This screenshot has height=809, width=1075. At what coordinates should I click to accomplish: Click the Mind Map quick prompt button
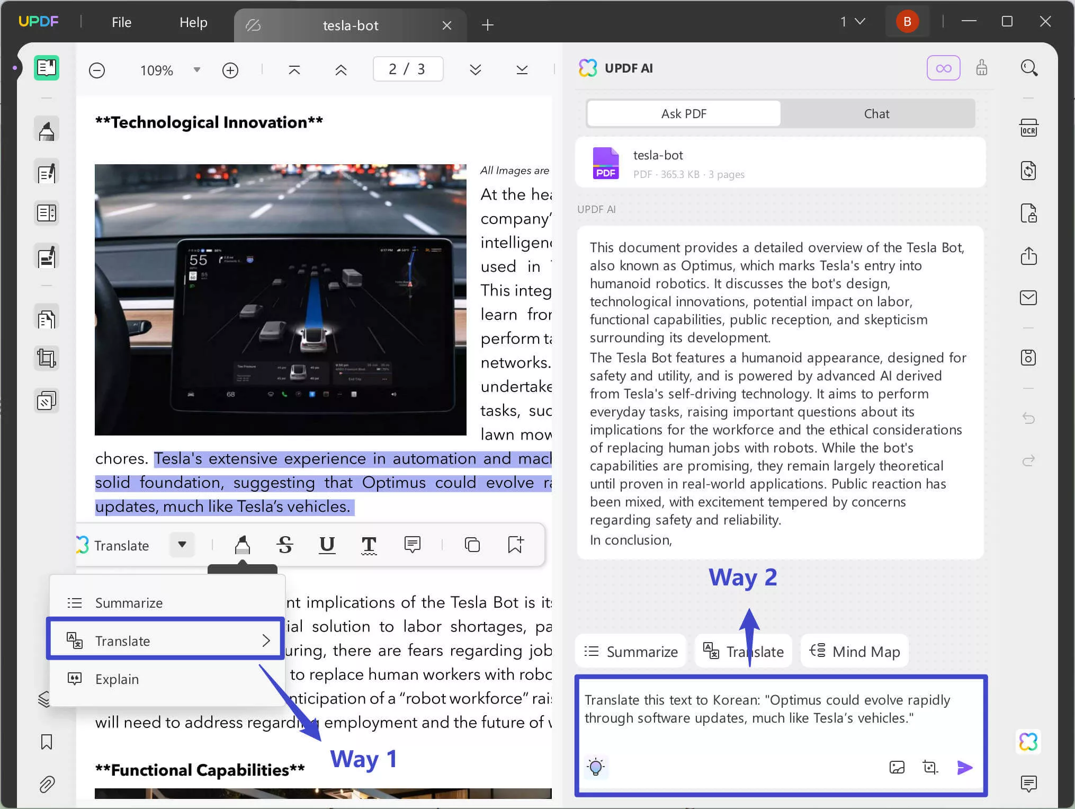coord(855,651)
